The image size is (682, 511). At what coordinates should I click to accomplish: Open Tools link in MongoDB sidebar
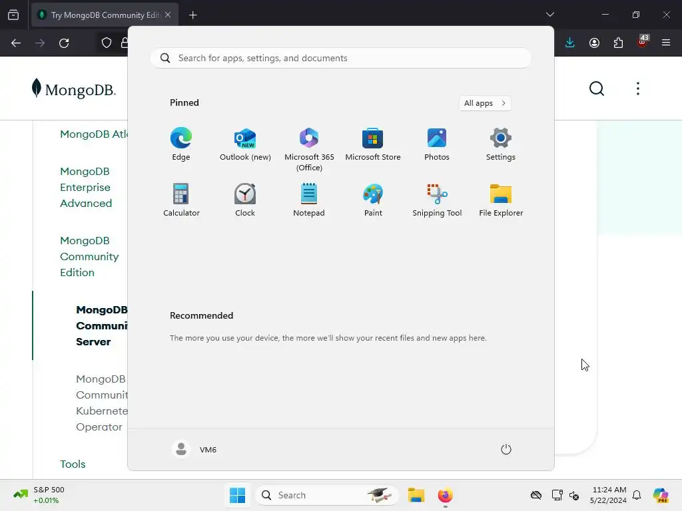point(73,464)
